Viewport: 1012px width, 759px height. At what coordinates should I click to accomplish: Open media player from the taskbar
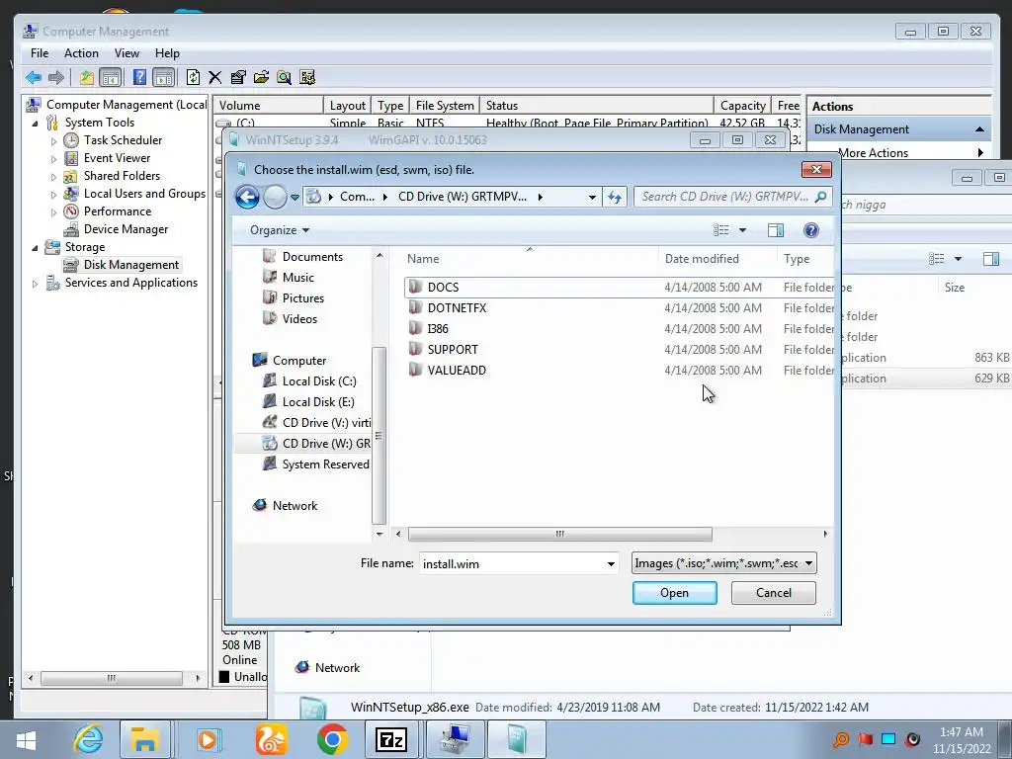pyautogui.click(x=208, y=739)
